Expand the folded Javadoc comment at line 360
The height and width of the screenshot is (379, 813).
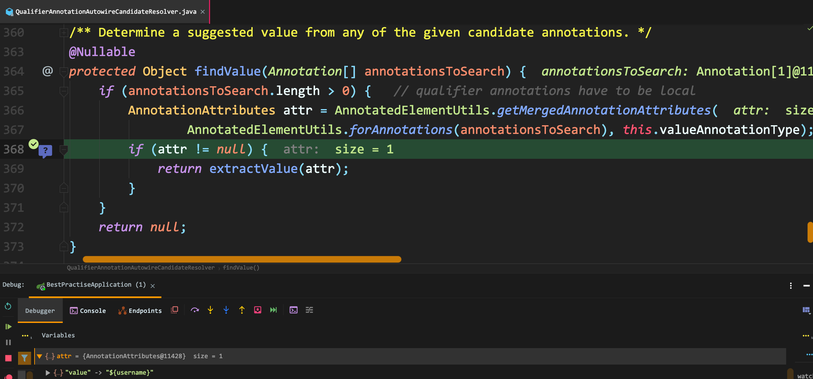[x=63, y=33]
